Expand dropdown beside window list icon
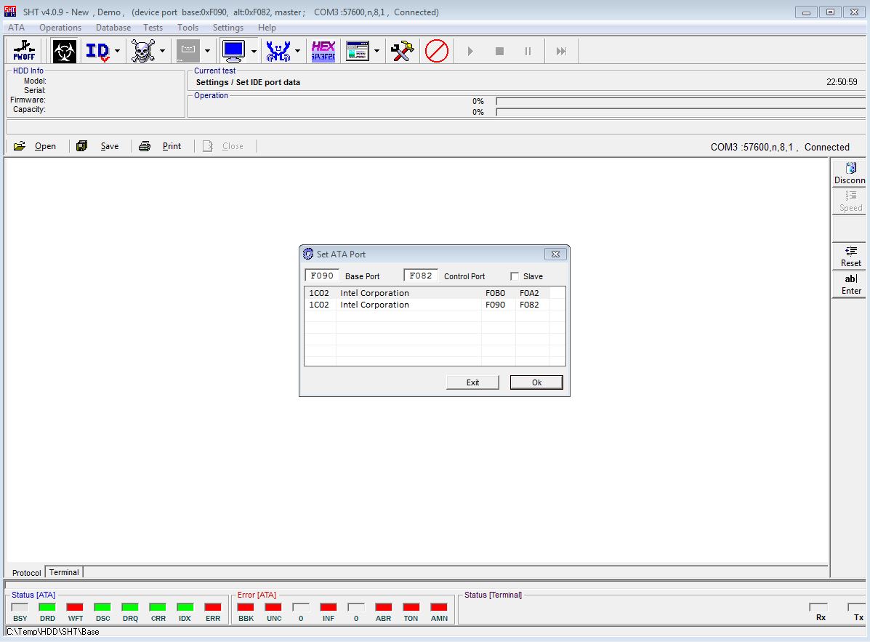Image resolution: width=870 pixels, height=642 pixels. click(x=376, y=51)
